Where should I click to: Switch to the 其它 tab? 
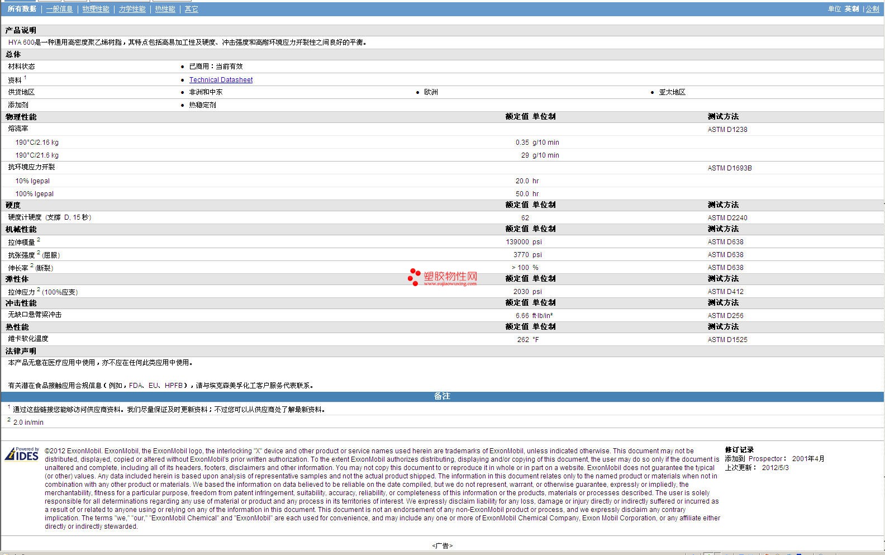[191, 9]
